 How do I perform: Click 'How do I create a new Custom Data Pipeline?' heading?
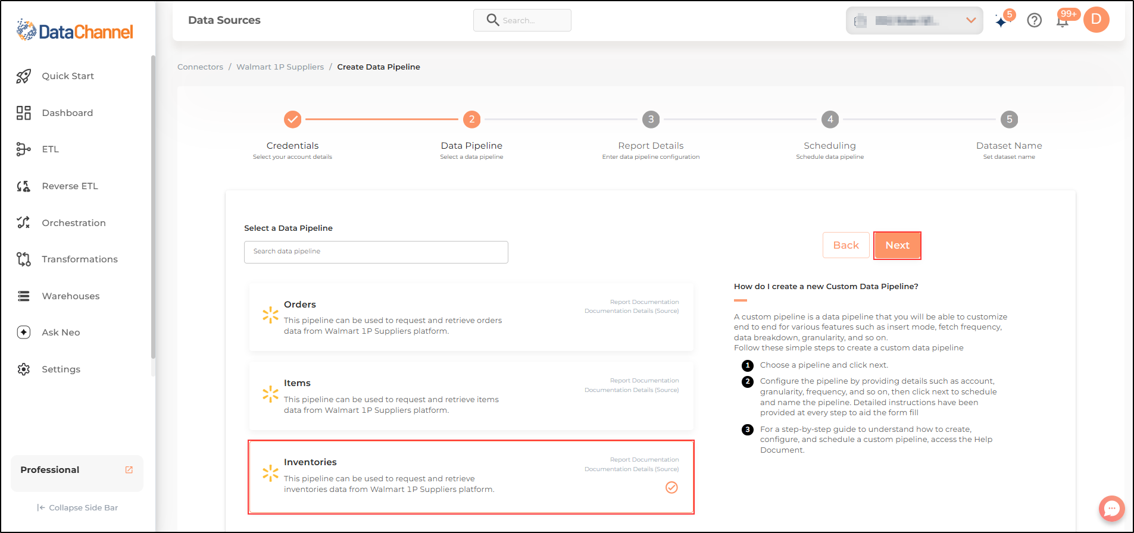click(x=826, y=286)
